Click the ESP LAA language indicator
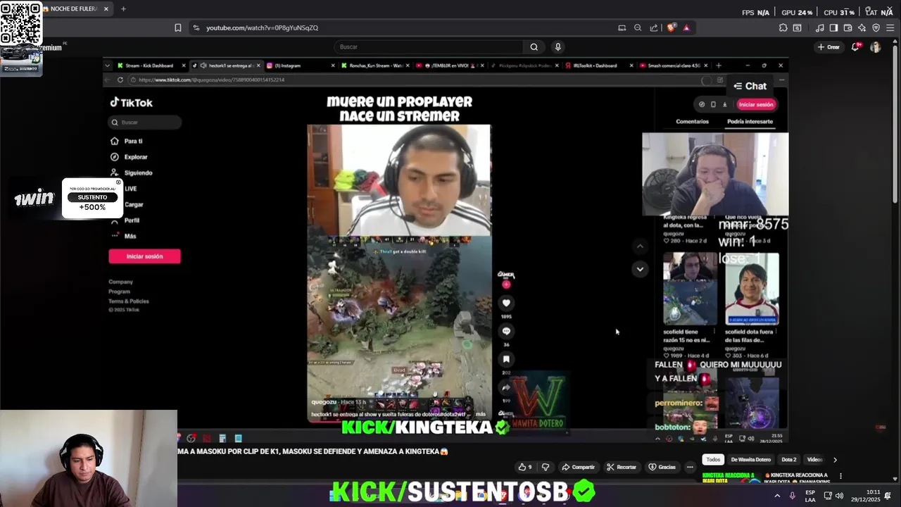This screenshot has height=507, width=901. coord(810,496)
